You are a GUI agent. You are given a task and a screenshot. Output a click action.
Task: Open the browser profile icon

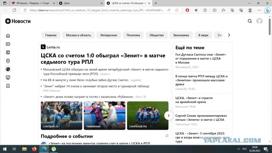click(x=250, y=10)
